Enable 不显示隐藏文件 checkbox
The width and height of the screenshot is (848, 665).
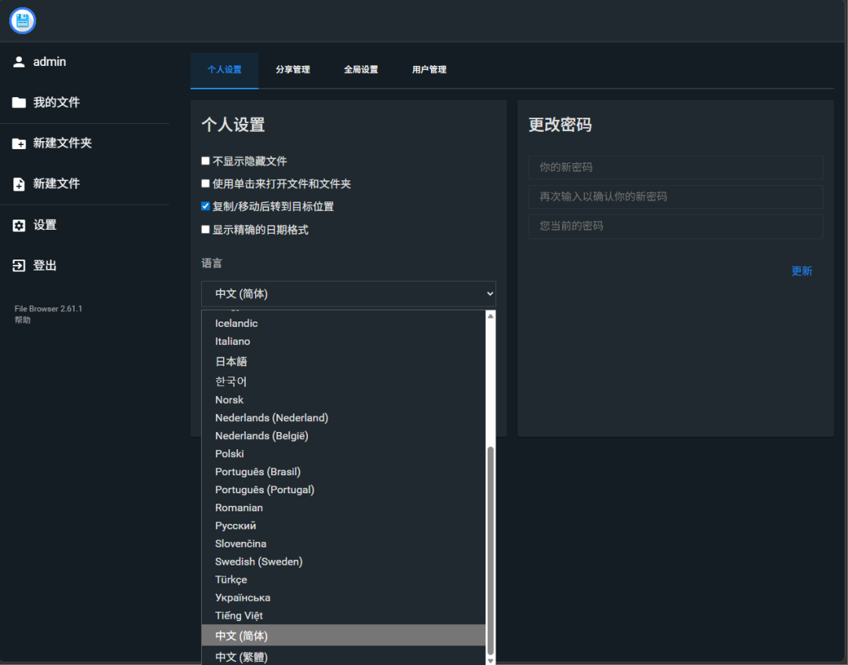coord(206,161)
